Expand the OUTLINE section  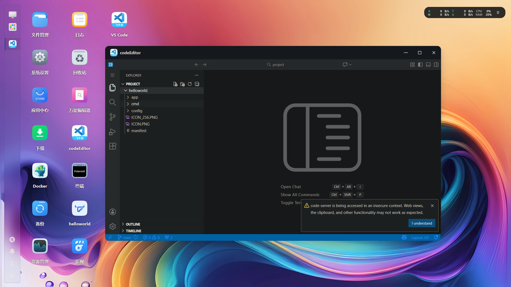click(133, 224)
